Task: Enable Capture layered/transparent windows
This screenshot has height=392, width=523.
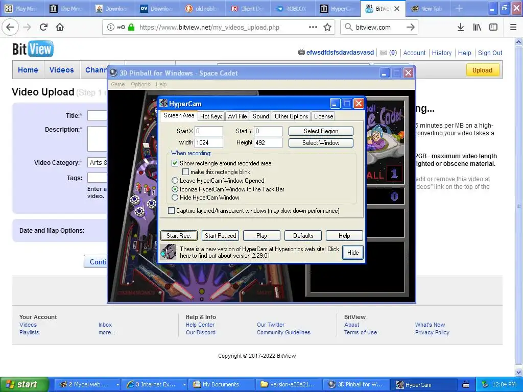Action: pyautogui.click(x=172, y=211)
